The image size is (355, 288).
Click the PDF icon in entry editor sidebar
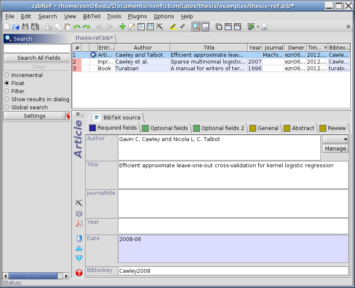click(x=79, y=224)
